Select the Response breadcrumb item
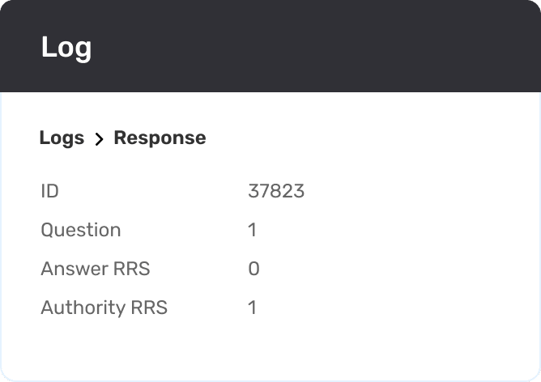 [x=160, y=138]
